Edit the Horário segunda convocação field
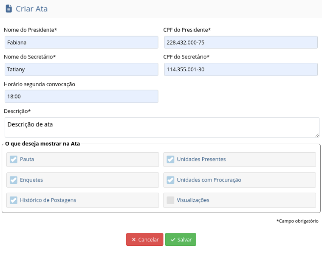 coord(81,96)
